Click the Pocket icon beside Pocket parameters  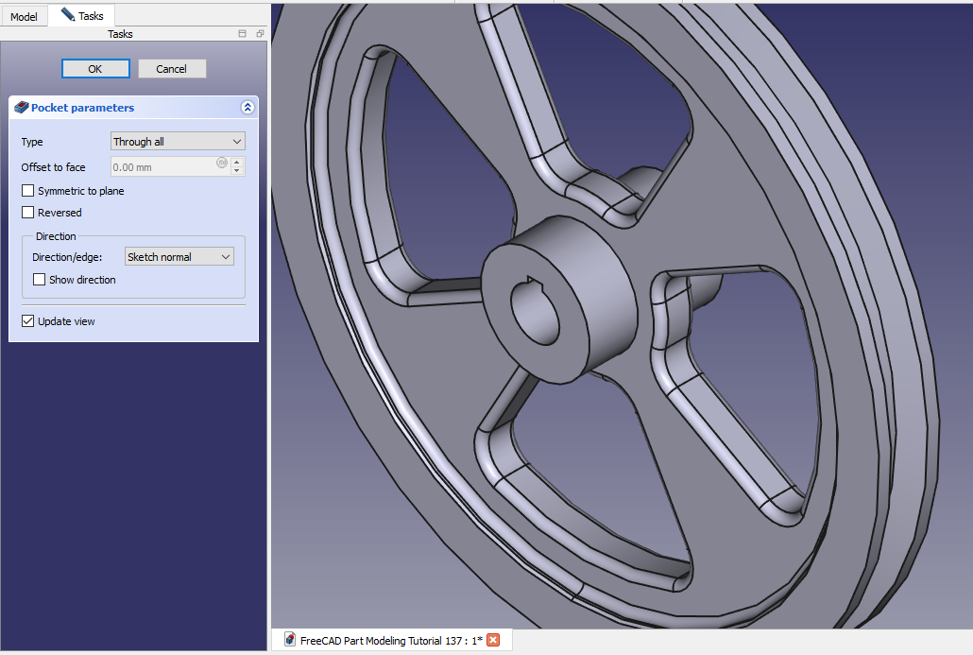point(21,108)
